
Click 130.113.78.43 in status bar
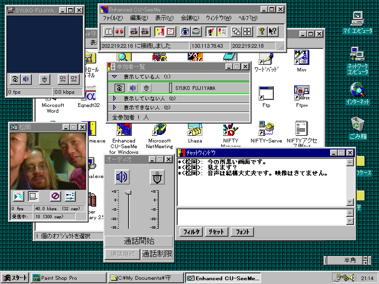207,46
